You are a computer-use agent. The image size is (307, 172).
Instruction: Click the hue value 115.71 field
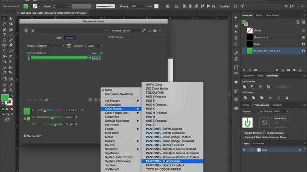coord(70,110)
